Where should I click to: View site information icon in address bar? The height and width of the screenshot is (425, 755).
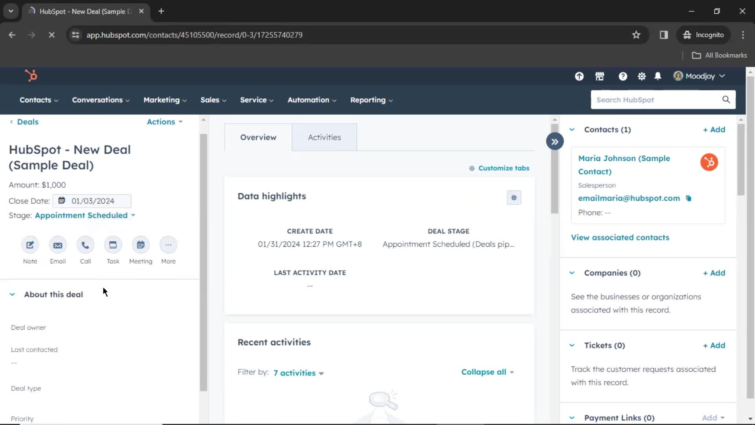[75, 35]
